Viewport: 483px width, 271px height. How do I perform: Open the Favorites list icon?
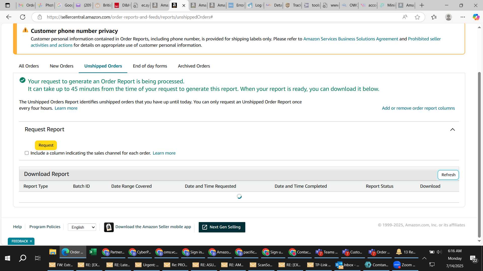click(434, 17)
